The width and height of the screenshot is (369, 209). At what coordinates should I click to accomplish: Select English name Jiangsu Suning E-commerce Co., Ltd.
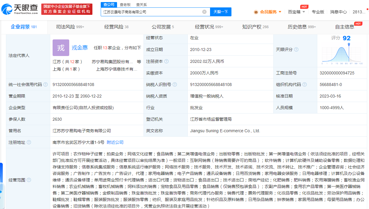pos(225,131)
